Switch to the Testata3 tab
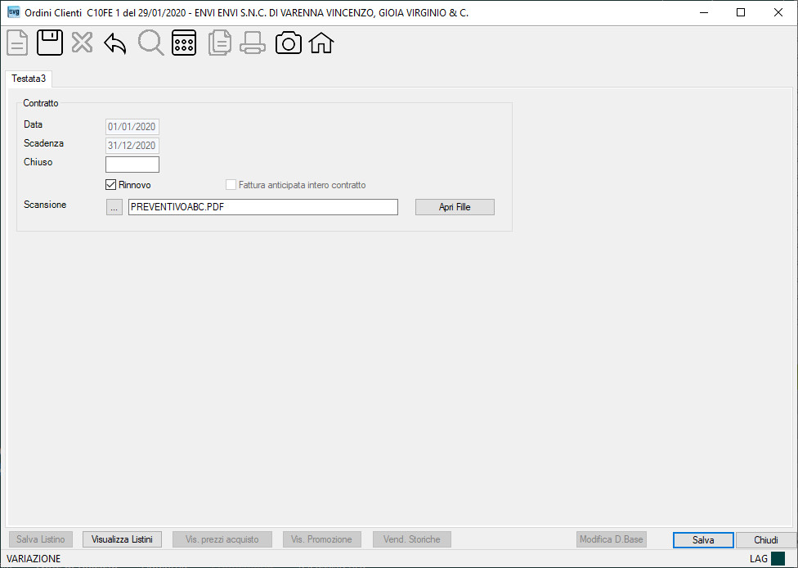Screen dimensions: 798x568 pyautogui.click(x=29, y=79)
